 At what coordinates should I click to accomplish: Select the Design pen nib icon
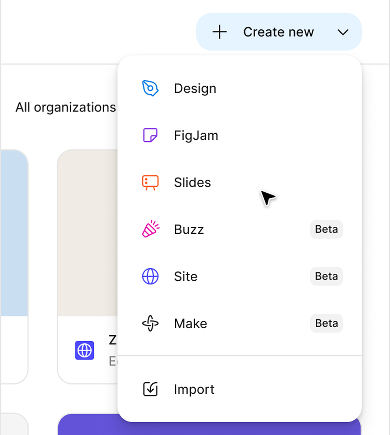(150, 88)
